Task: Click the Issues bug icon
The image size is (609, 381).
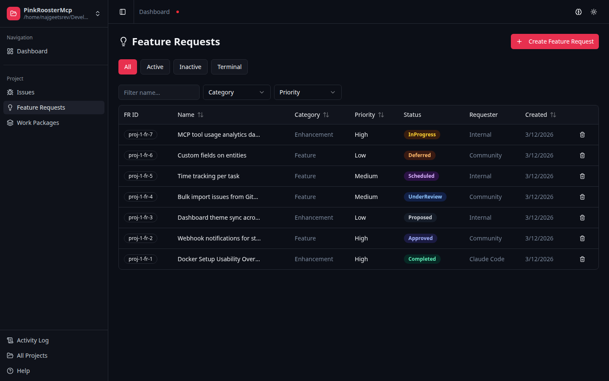Action: (x=10, y=92)
